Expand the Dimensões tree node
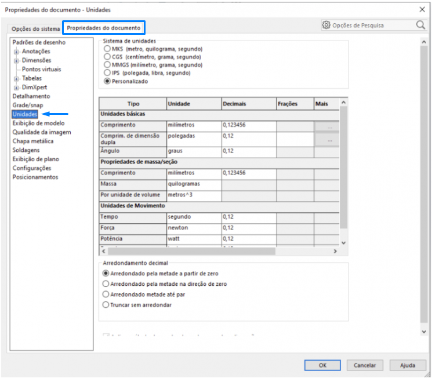432x378 pixels. [17, 60]
